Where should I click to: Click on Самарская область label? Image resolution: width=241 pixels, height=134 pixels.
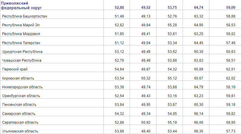pos(19,114)
